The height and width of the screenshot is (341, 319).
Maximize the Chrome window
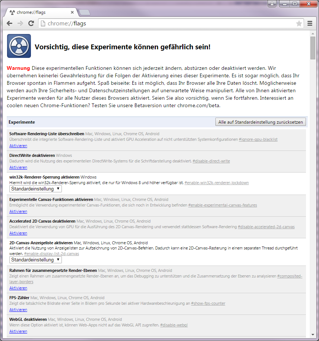pos(295,4)
